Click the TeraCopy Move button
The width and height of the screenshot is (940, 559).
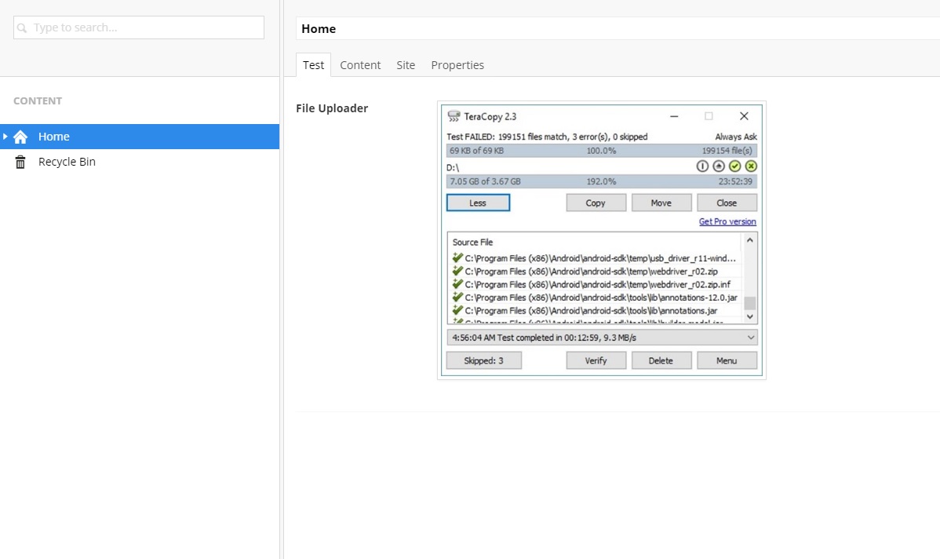click(x=661, y=203)
